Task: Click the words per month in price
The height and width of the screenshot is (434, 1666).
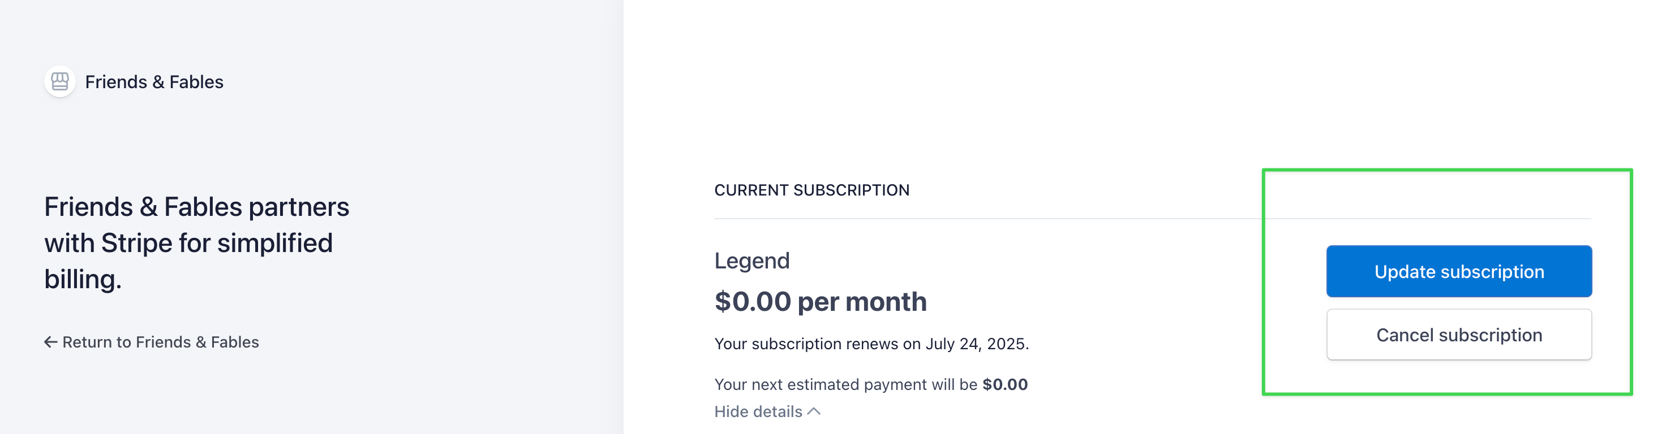Action: click(861, 302)
